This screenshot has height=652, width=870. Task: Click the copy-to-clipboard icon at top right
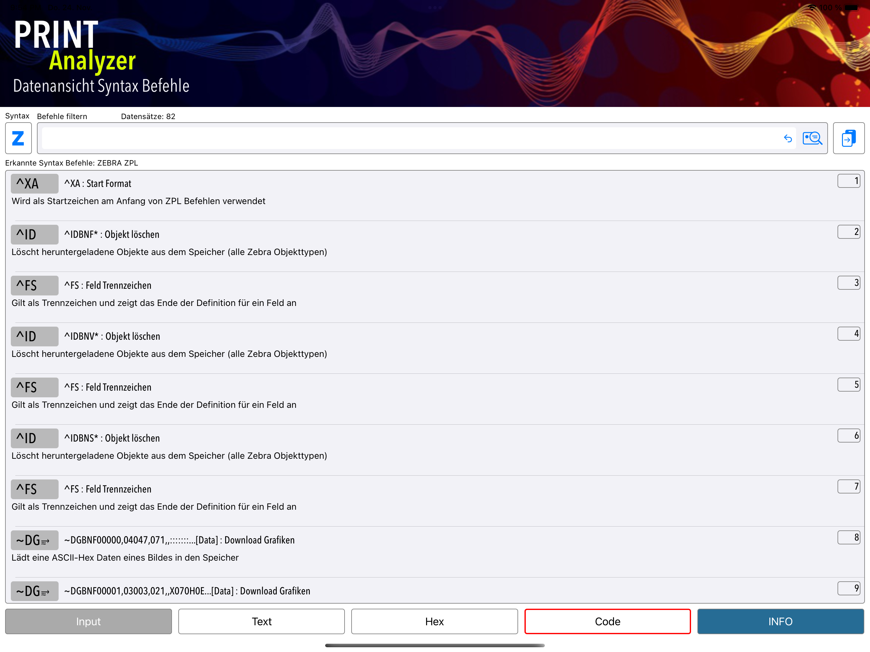[x=848, y=138]
